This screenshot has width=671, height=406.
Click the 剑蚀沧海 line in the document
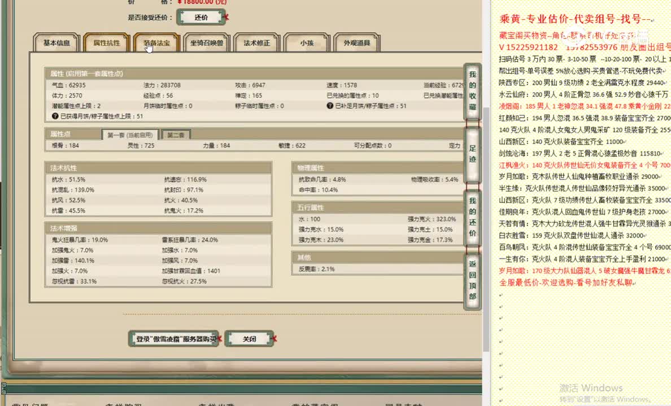click(581, 153)
